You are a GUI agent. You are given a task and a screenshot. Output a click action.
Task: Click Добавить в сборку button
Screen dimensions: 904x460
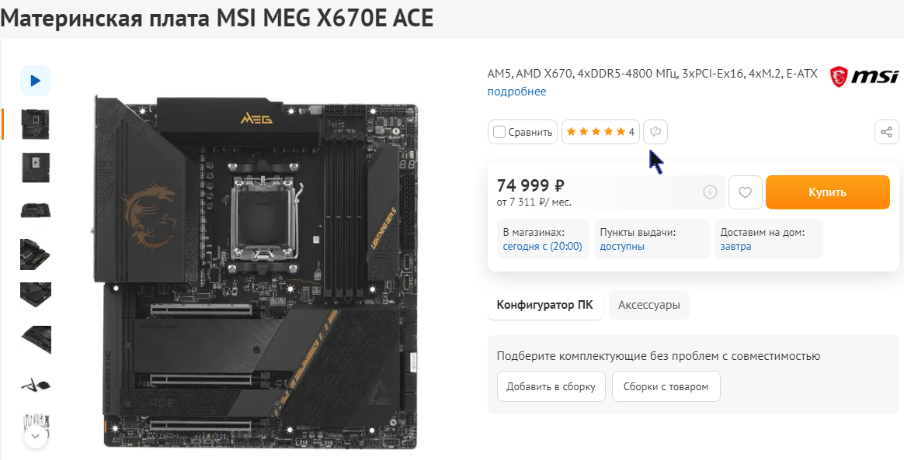pyautogui.click(x=551, y=386)
